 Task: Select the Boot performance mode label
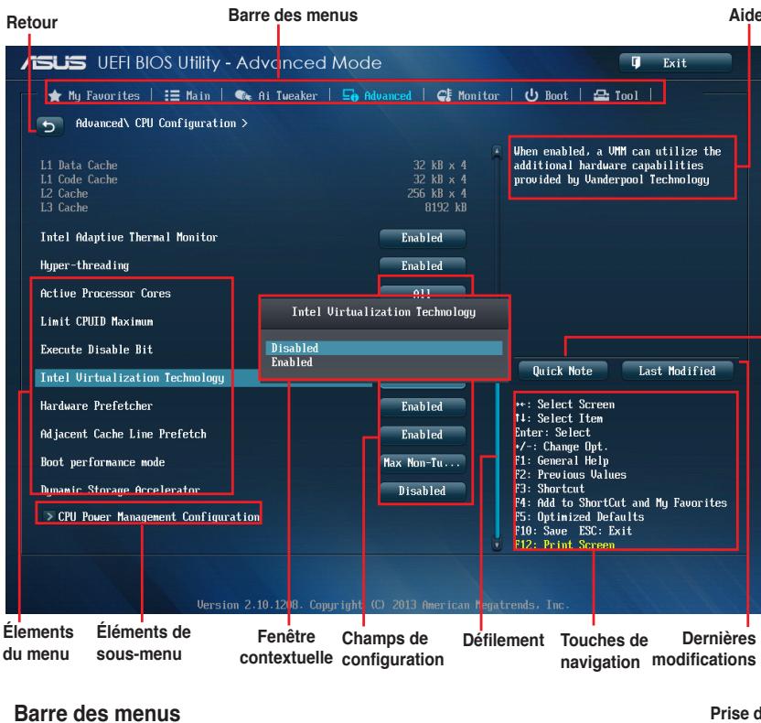tap(102, 462)
